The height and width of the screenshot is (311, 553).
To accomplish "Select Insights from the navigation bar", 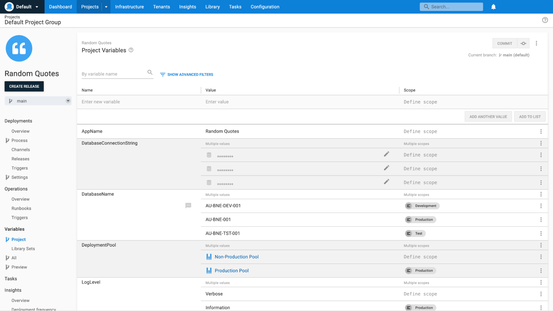I will click(x=188, y=7).
